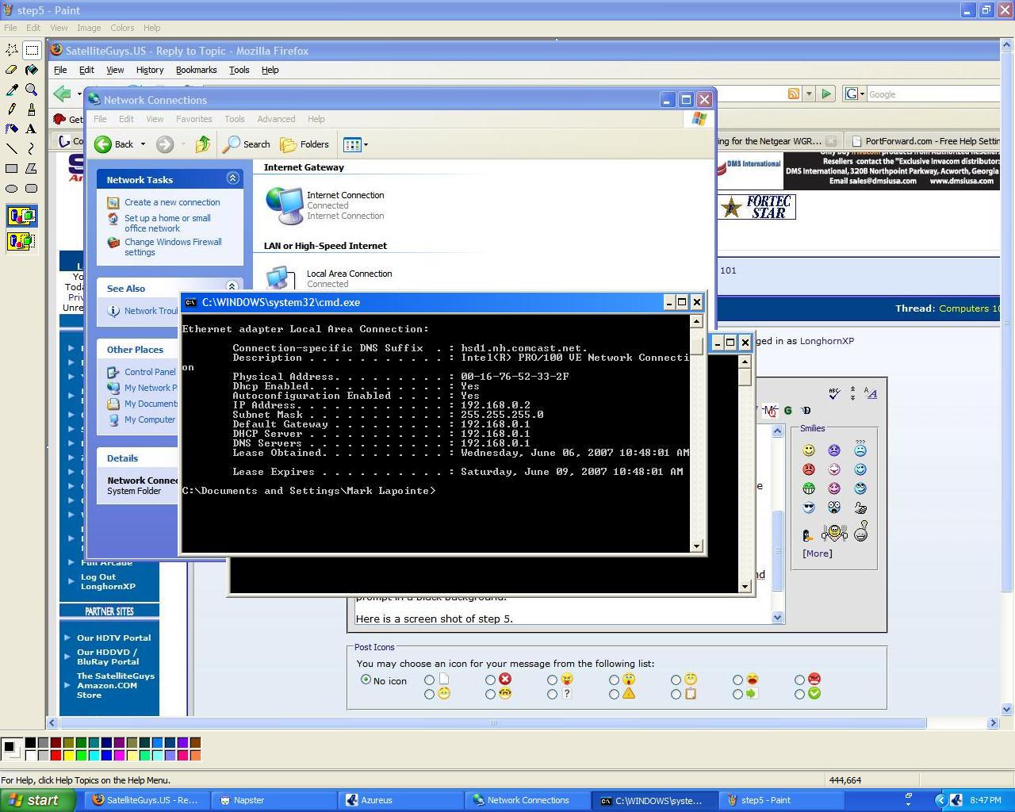Select the Polygon shape tool
This screenshot has height=812, width=1015.
click(32, 168)
